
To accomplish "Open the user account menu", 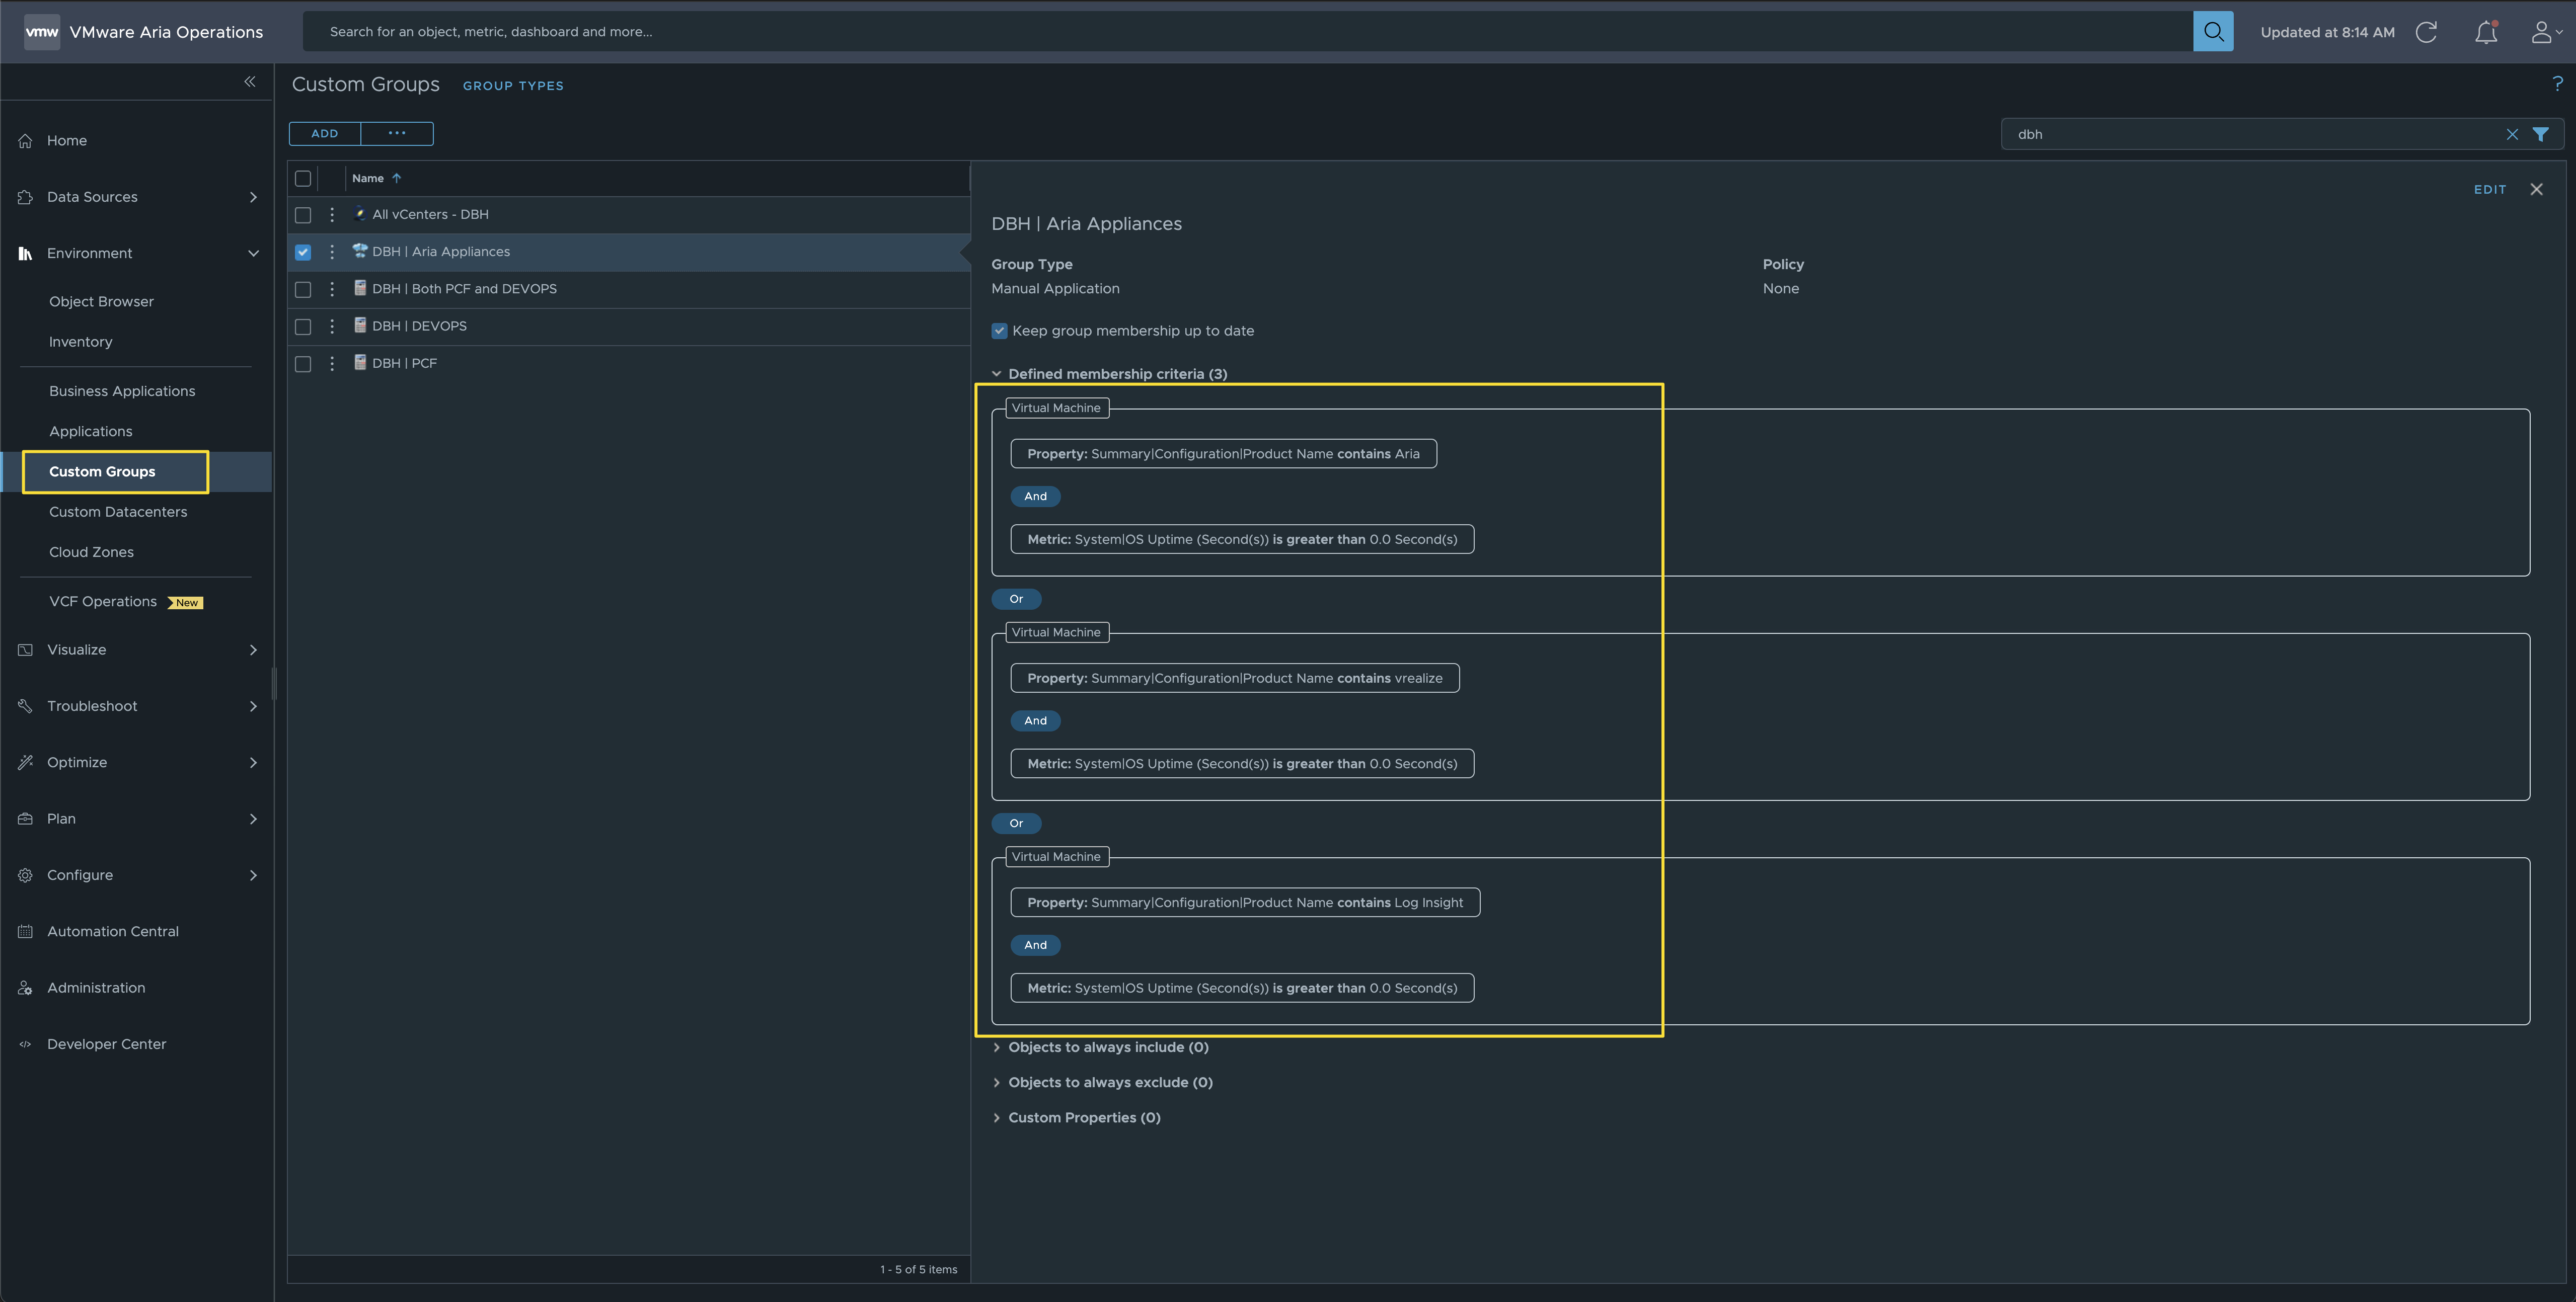I will [x=2544, y=32].
